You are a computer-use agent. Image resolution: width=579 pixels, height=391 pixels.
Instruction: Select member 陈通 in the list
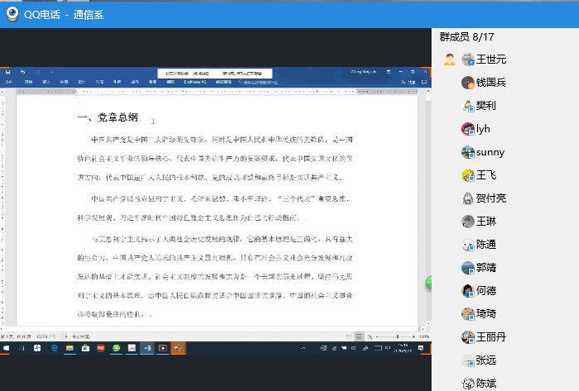487,245
